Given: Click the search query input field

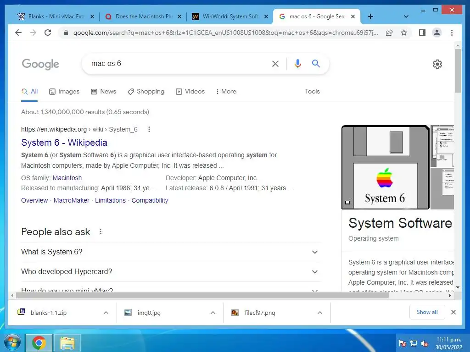Looking at the screenshot, I should point(177,63).
